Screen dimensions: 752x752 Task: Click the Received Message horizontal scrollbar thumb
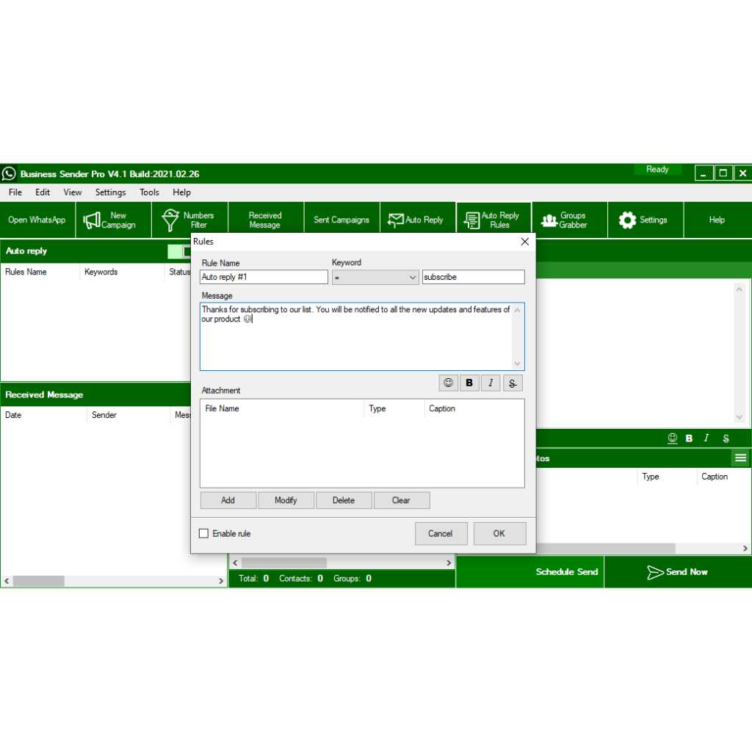click(38, 581)
